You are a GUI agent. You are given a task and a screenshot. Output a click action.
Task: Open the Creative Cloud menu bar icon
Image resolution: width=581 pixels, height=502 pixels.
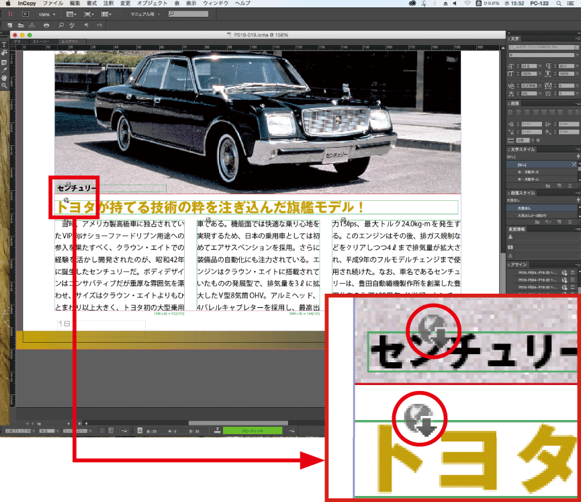pos(412,3)
